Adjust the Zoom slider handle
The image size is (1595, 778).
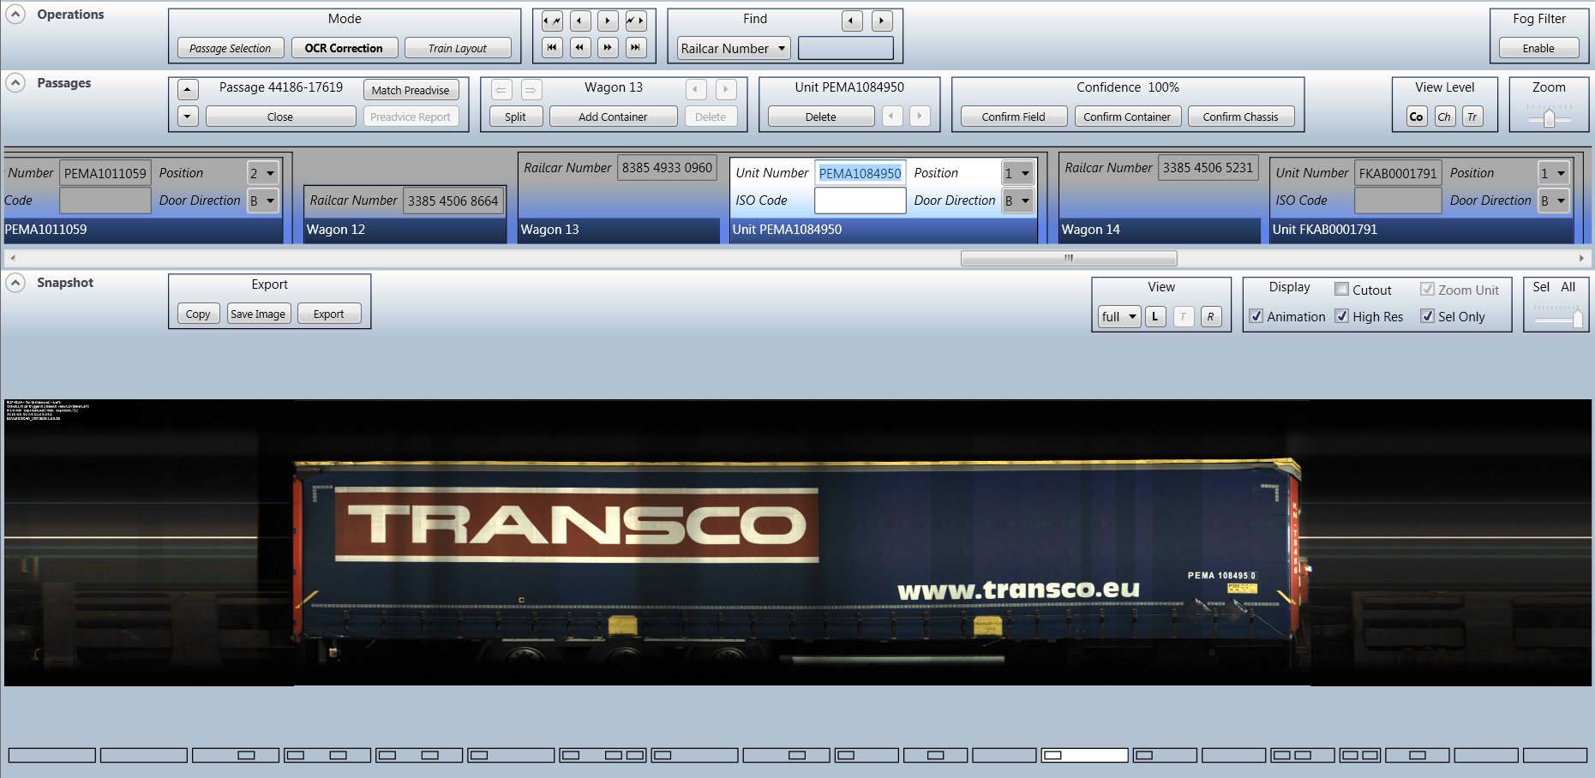[x=1549, y=119]
